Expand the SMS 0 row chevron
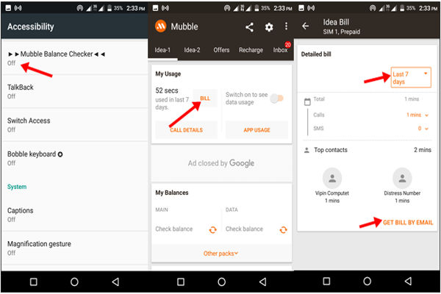The image size is (441, 294). click(426, 129)
